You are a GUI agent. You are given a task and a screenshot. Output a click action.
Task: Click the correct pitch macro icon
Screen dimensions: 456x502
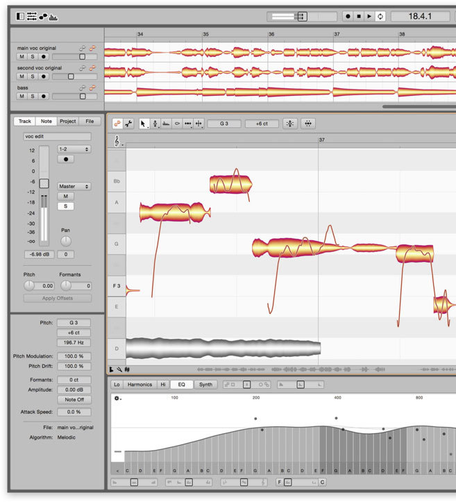pos(290,124)
